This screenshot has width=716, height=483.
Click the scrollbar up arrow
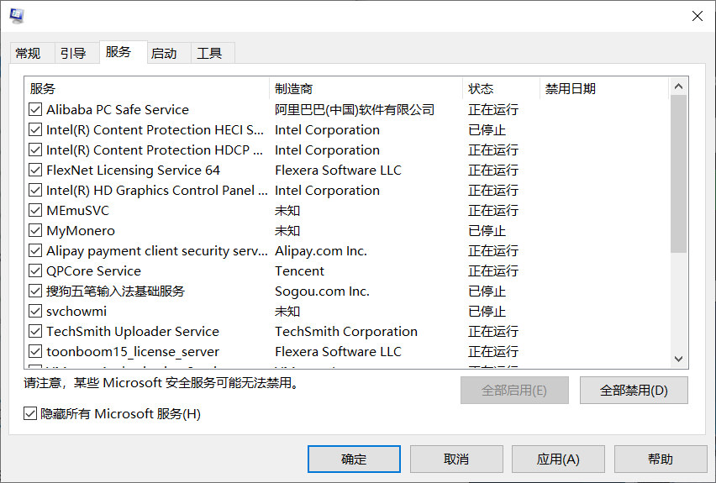tap(678, 87)
